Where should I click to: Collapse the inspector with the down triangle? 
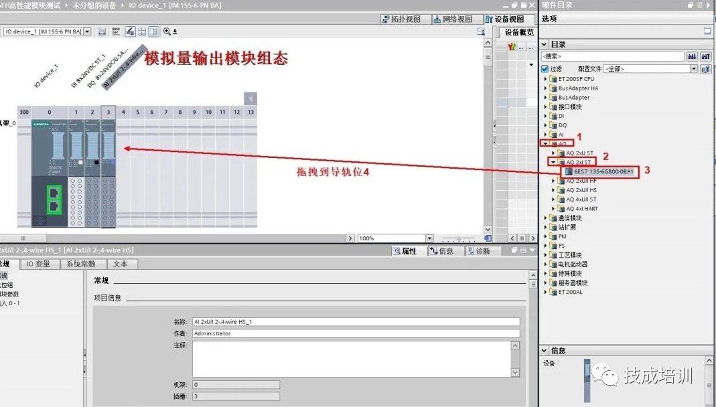point(532,250)
